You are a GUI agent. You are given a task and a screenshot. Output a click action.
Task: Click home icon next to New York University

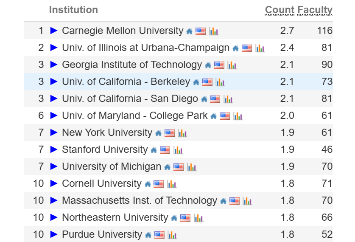pos(158,133)
